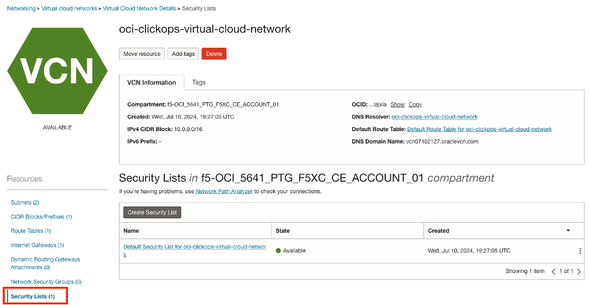Show the full OCID value
This screenshot has height=305, width=589.
(x=397, y=104)
